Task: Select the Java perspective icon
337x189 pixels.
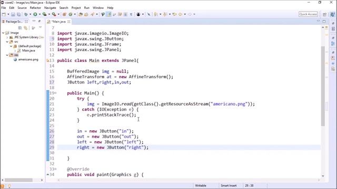Action: point(332,14)
